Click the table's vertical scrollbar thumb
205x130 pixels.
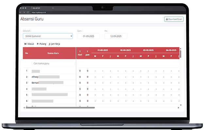(180, 54)
